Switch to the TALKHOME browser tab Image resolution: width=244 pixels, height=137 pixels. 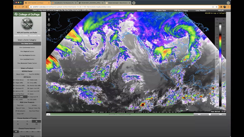[91, 3]
